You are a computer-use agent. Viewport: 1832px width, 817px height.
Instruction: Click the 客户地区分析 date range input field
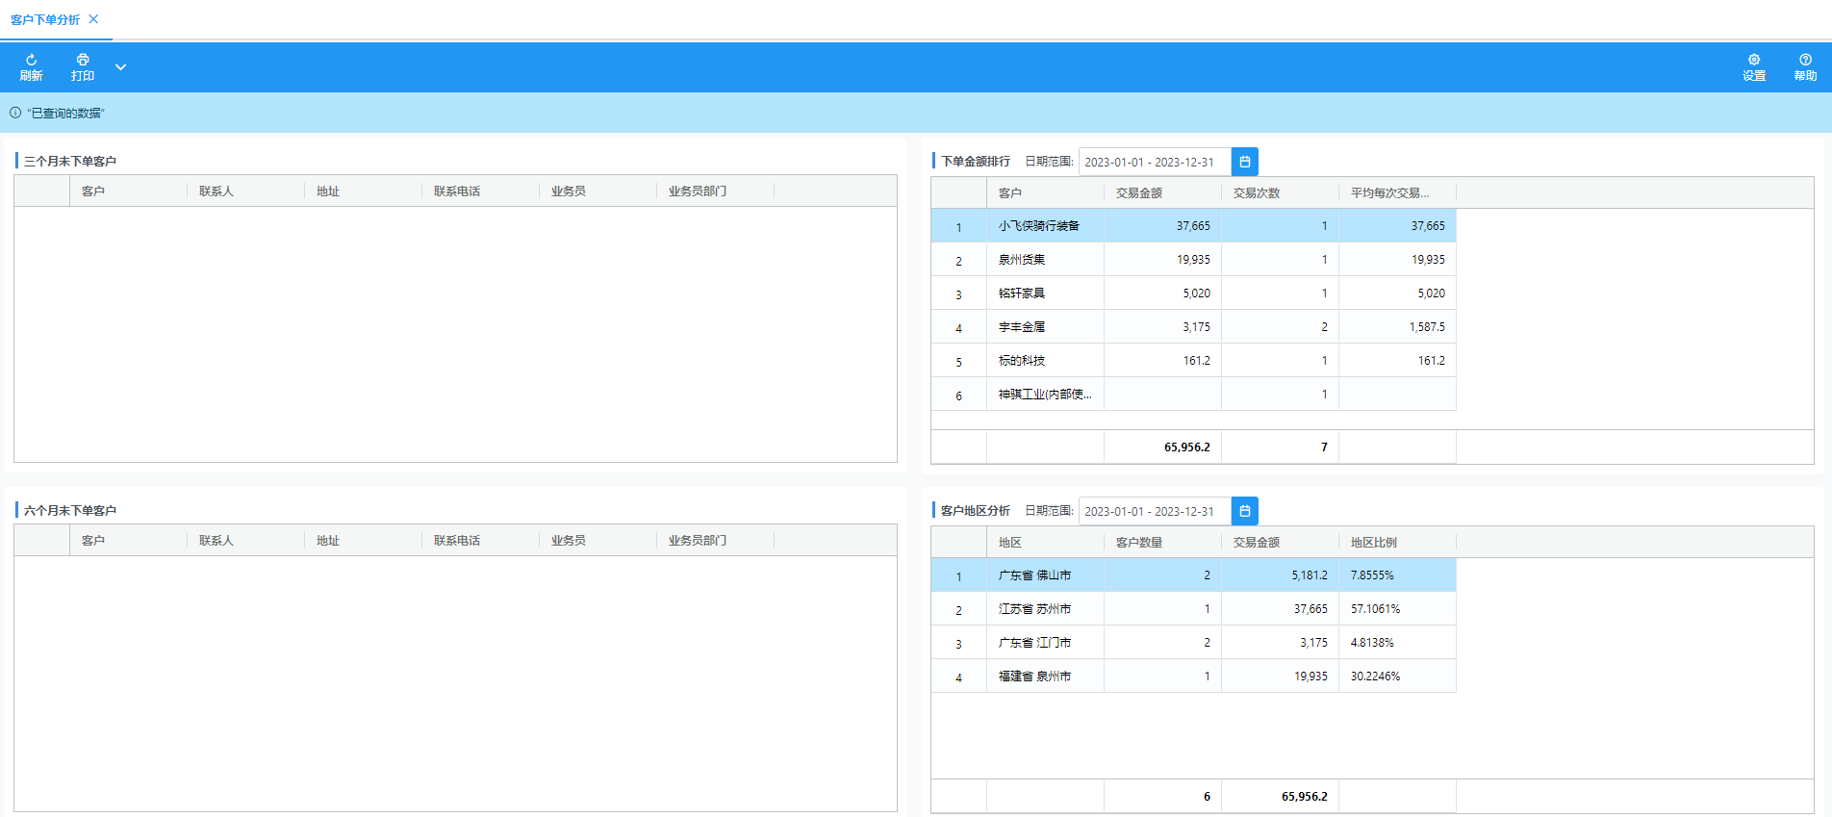pos(1154,511)
